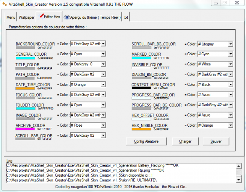Image resolution: width=246 pixels, height=192 pixels.
Task: Click the magenta ARCHIVE_COLOR swatch
Action: (x=25, y=129)
